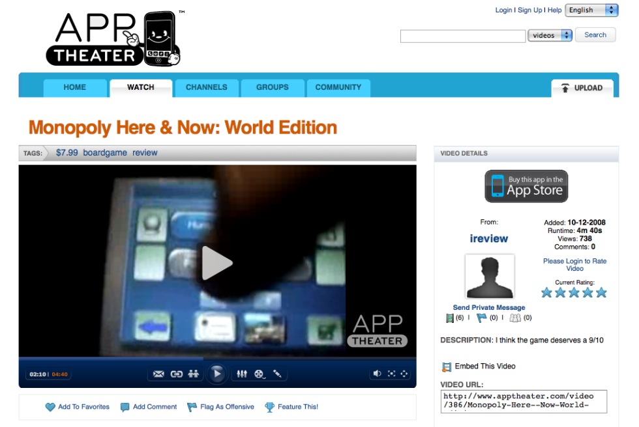The width and height of the screenshot is (639, 427).
Task: Click the Embed This Video icon
Action: click(x=447, y=367)
